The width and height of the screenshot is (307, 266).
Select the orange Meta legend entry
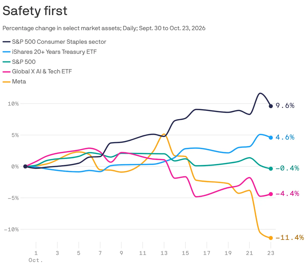pos(14,82)
